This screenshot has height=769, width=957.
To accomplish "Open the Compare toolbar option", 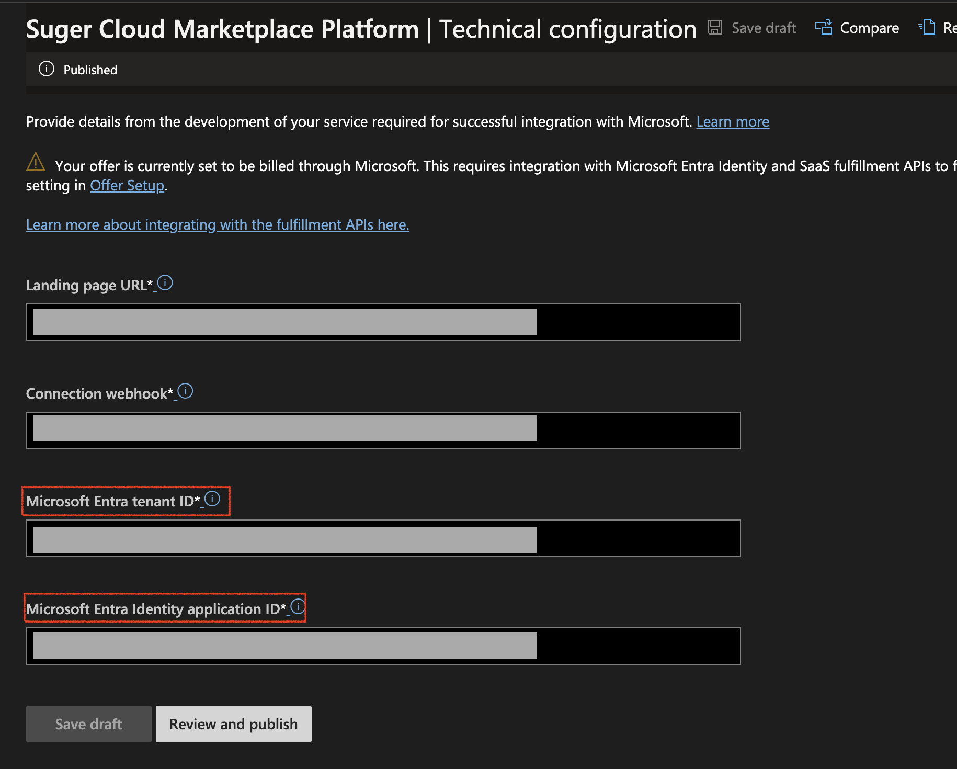I will 857,28.
